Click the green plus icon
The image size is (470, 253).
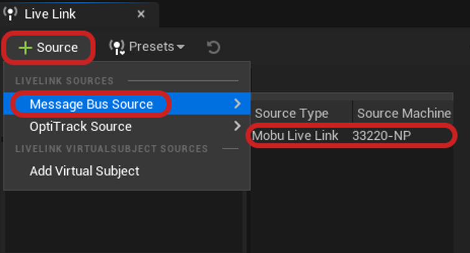25,48
